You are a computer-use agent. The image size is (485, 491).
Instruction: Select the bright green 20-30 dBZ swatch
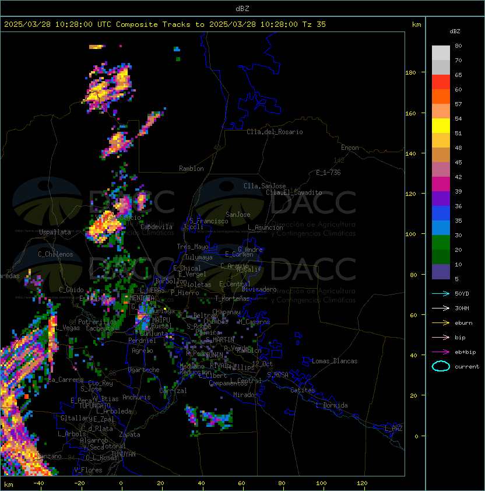[x=441, y=243]
